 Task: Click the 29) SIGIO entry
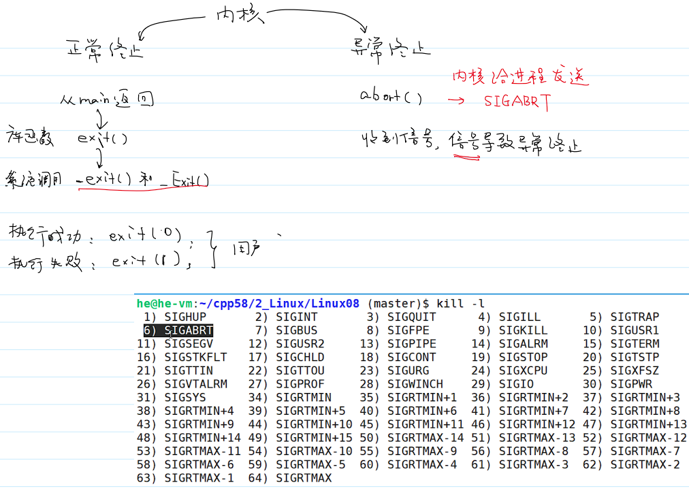[x=502, y=384]
